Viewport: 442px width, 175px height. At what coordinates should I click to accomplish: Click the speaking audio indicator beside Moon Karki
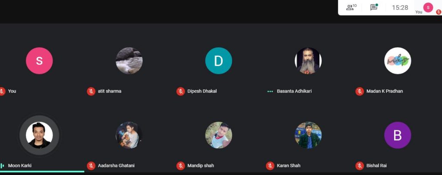2,166
